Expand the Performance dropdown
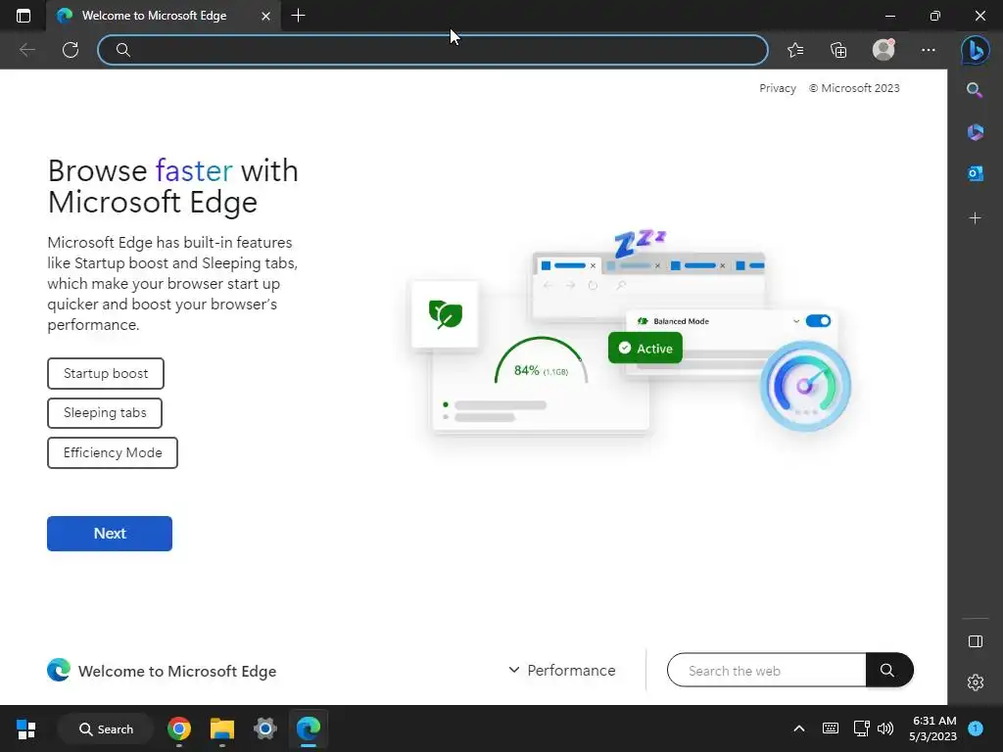The image size is (1003, 752). click(x=561, y=670)
